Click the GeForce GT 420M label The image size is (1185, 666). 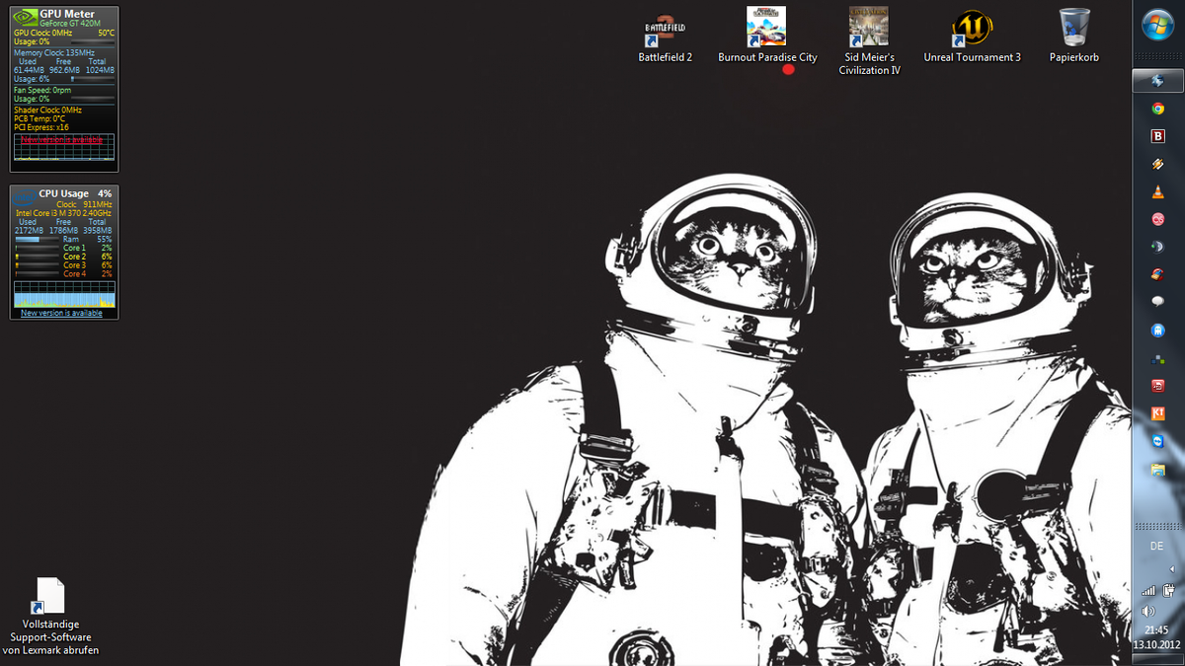coord(70,23)
